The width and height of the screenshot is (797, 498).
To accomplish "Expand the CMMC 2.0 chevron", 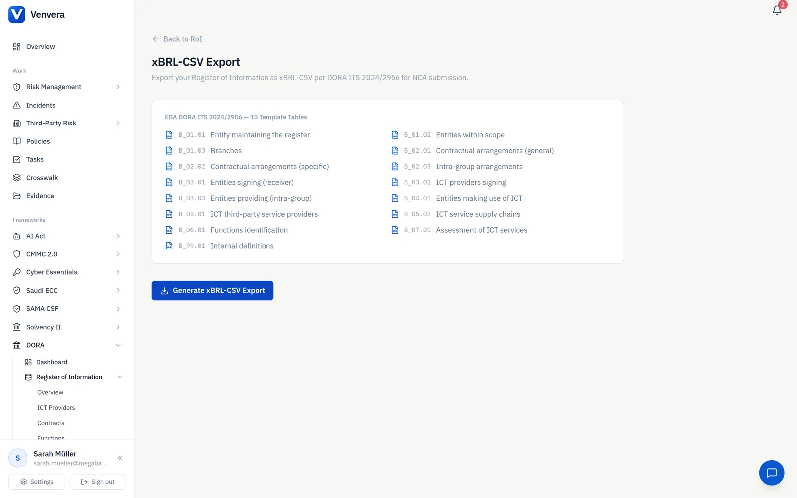I will click(118, 254).
